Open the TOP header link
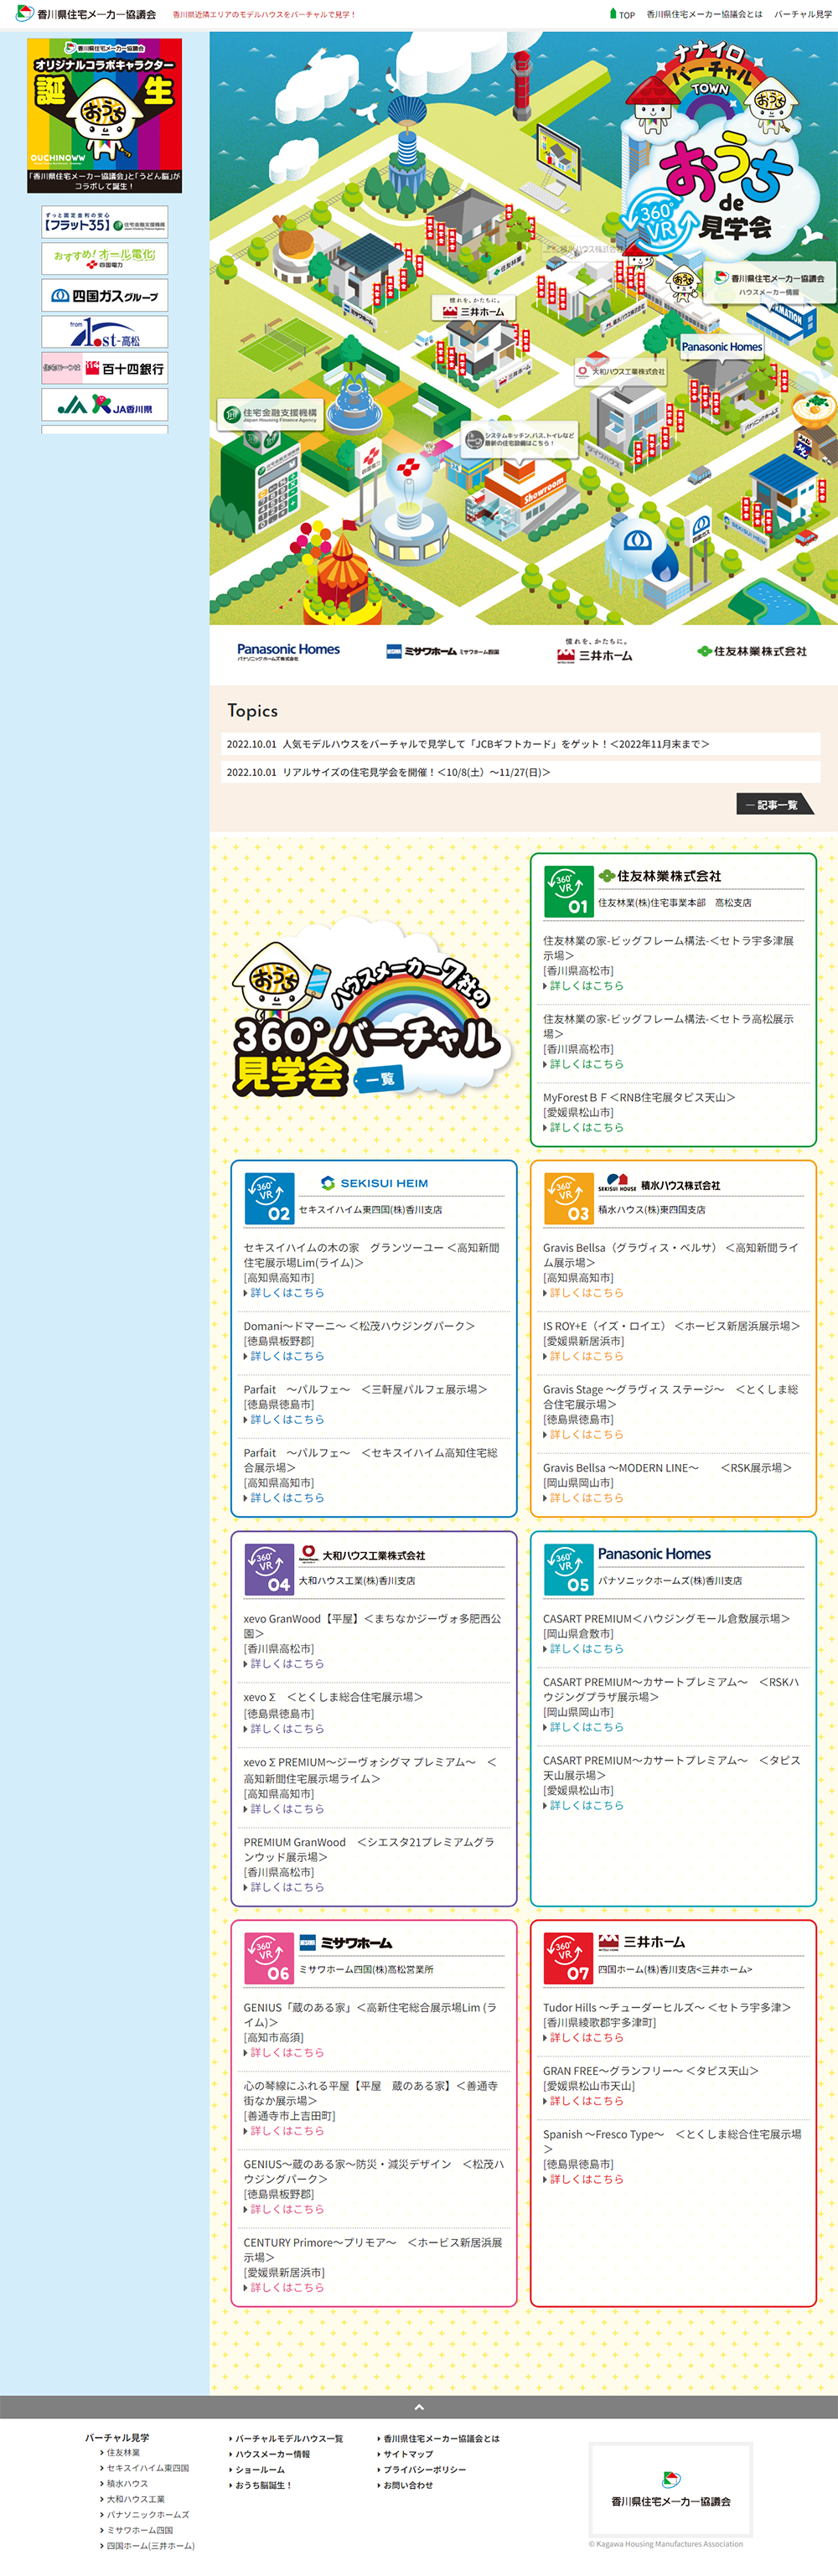 coord(622,15)
